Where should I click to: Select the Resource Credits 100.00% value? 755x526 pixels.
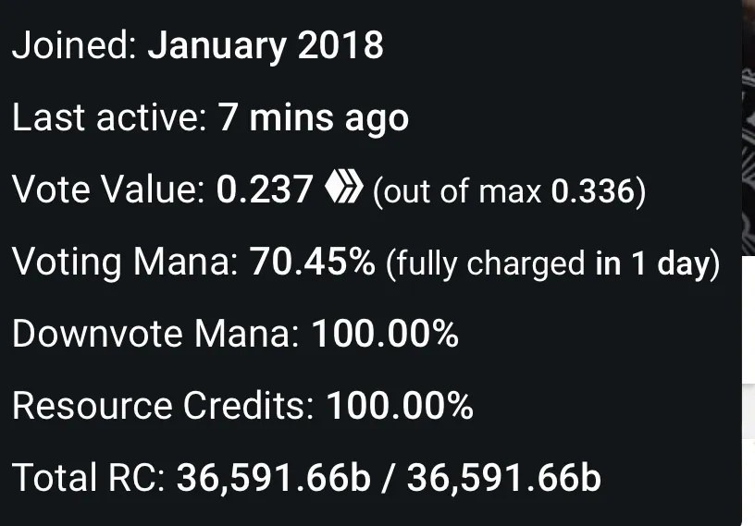pos(401,406)
